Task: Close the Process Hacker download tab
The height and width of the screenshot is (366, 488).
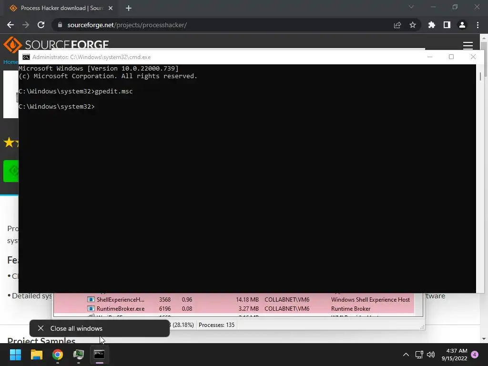Action: point(111,8)
